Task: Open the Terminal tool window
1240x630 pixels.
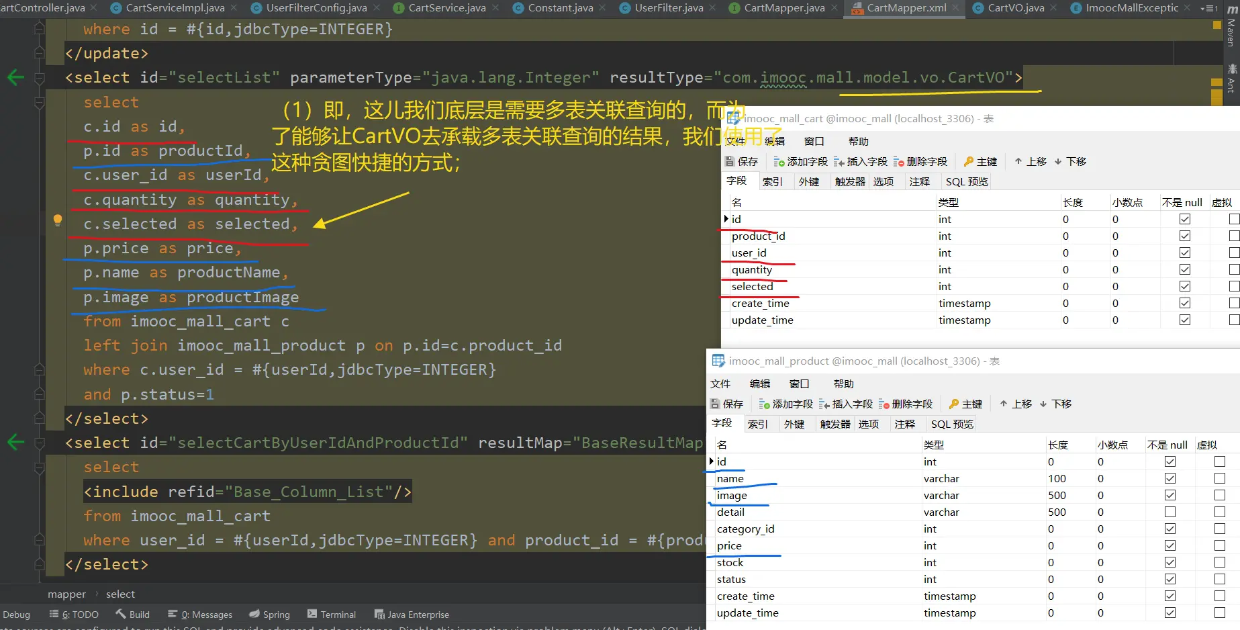Action: 331,615
